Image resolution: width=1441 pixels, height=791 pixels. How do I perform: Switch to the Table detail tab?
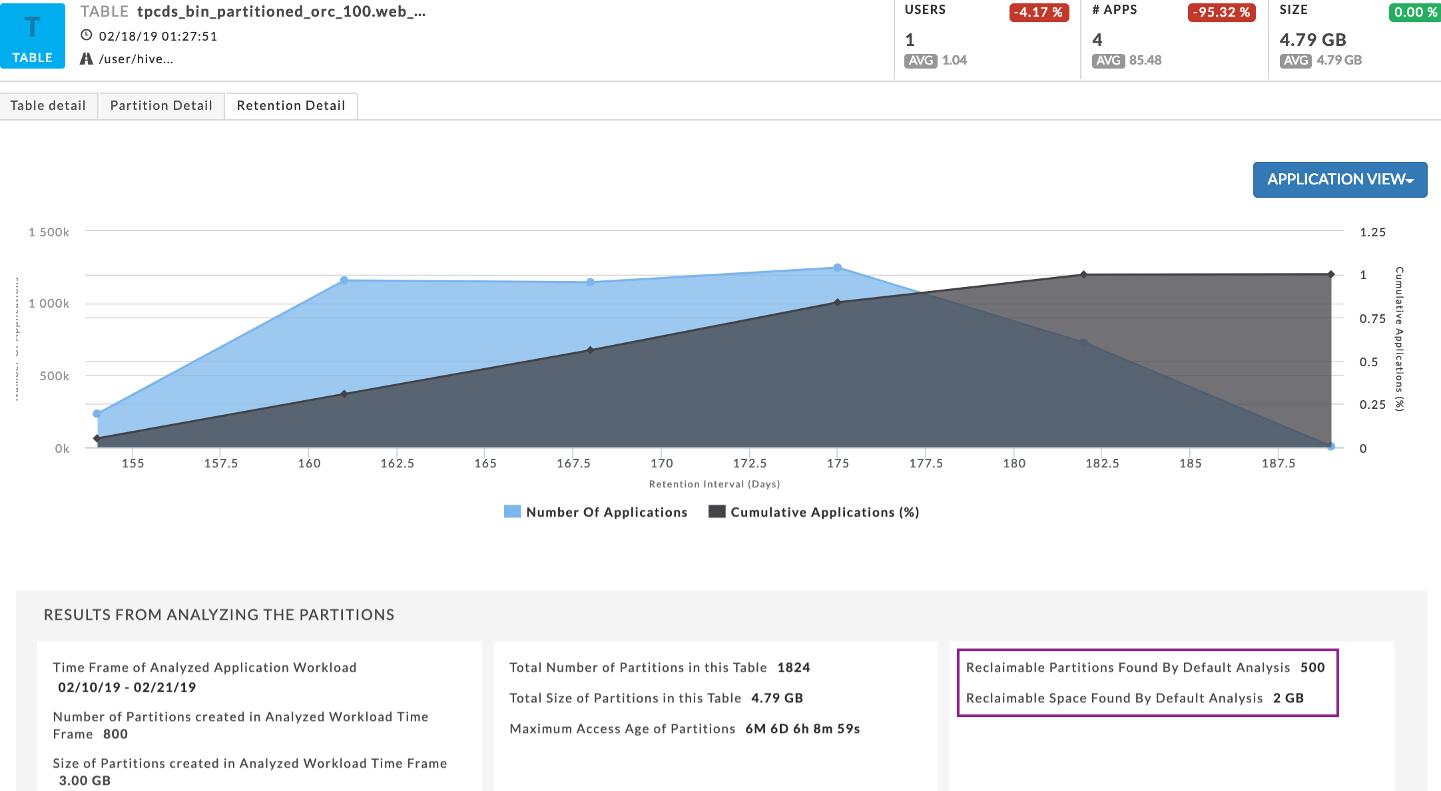(49, 106)
